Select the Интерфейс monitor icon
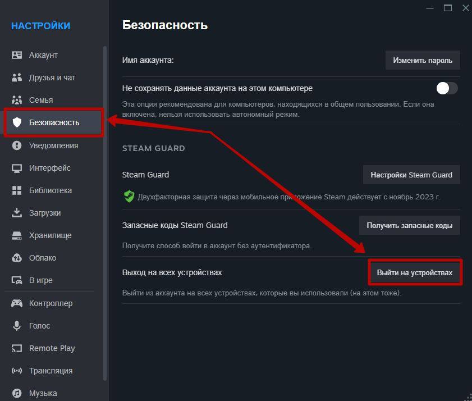Image resolution: width=472 pixels, height=401 pixels. pos(17,168)
